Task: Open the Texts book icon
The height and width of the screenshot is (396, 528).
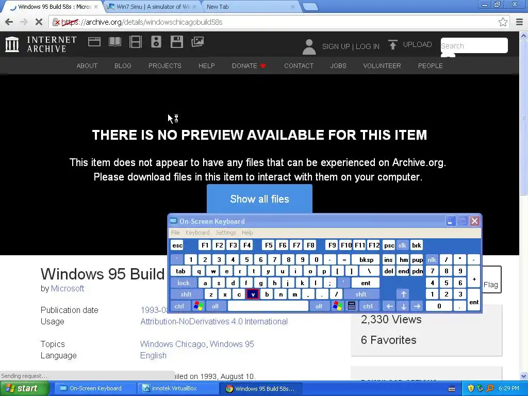Action: [x=115, y=42]
